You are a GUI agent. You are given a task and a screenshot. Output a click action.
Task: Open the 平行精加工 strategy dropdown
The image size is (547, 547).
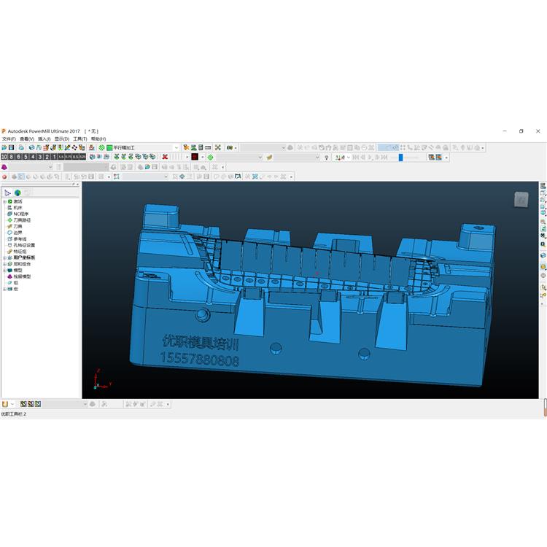176,147
